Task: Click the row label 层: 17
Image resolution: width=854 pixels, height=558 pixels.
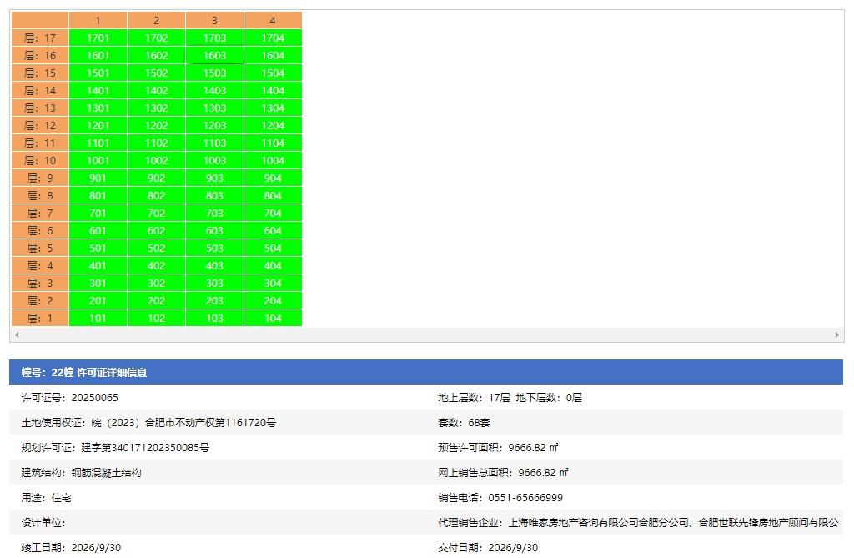Action: click(x=40, y=38)
